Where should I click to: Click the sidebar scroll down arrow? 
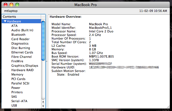point(43,106)
